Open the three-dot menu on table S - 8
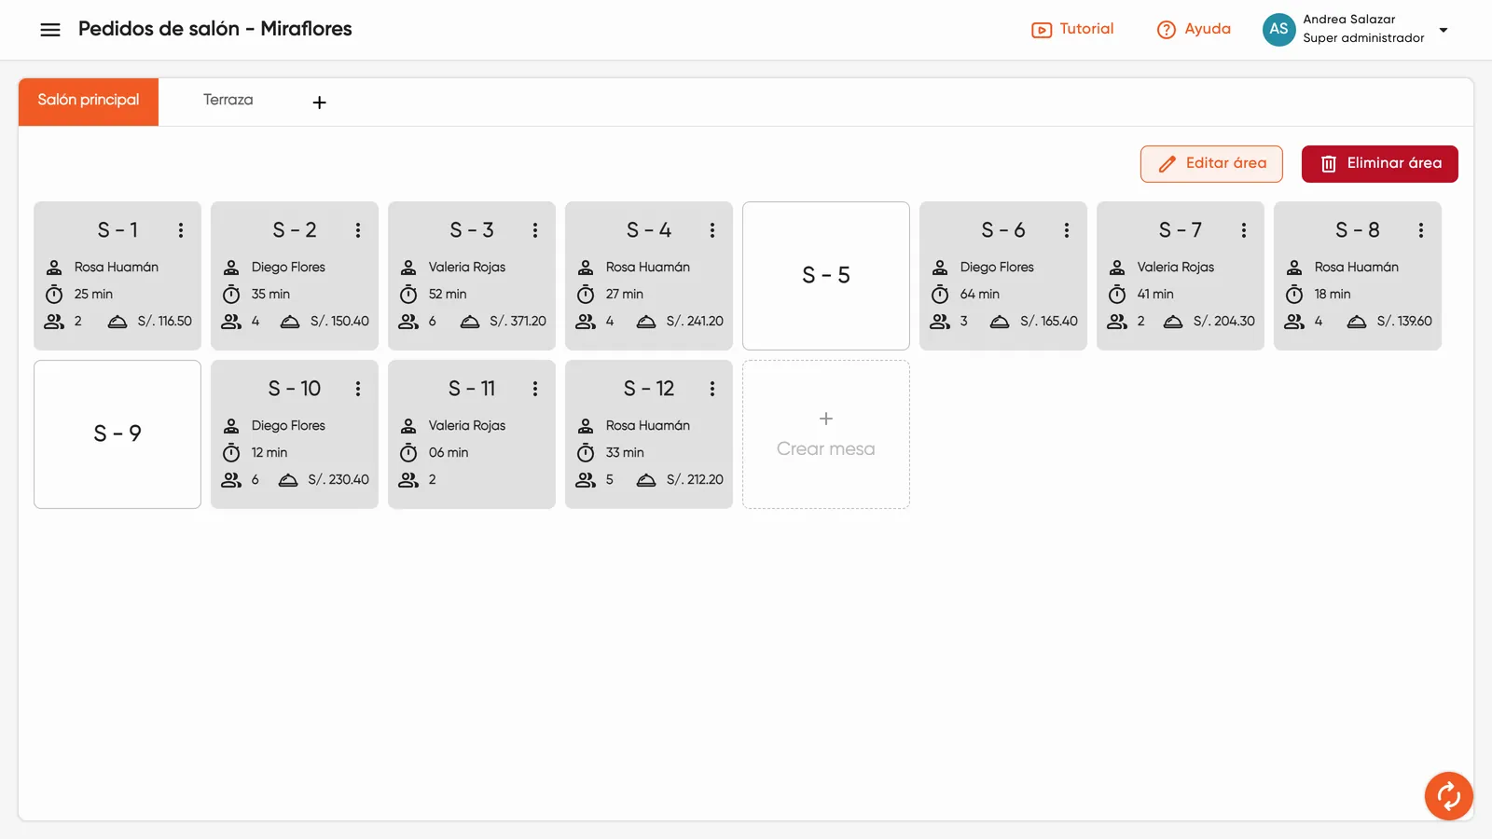Screen dimensions: 1492x839 [x=1421, y=230]
